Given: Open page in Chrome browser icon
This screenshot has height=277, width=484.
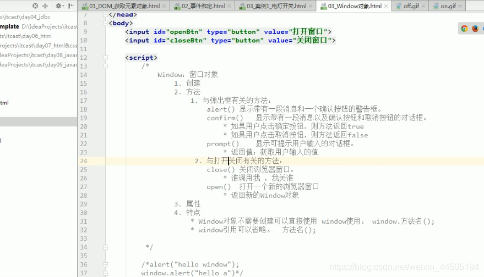Looking at the screenshot, I should pyautogui.click(x=464, y=29).
